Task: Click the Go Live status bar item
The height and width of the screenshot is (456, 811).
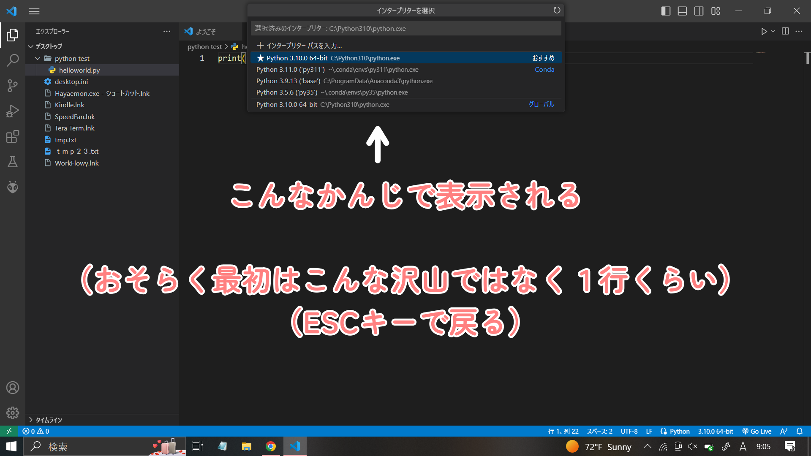Action: pos(757,431)
